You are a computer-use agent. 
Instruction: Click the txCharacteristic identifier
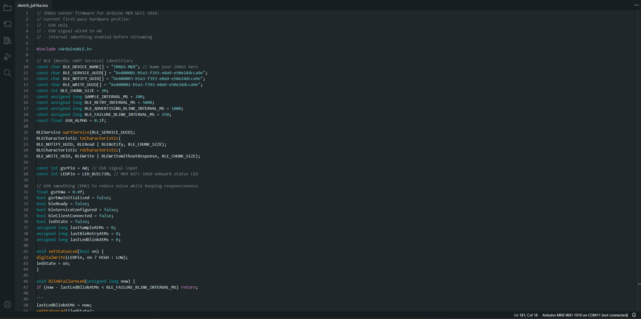(99, 138)
